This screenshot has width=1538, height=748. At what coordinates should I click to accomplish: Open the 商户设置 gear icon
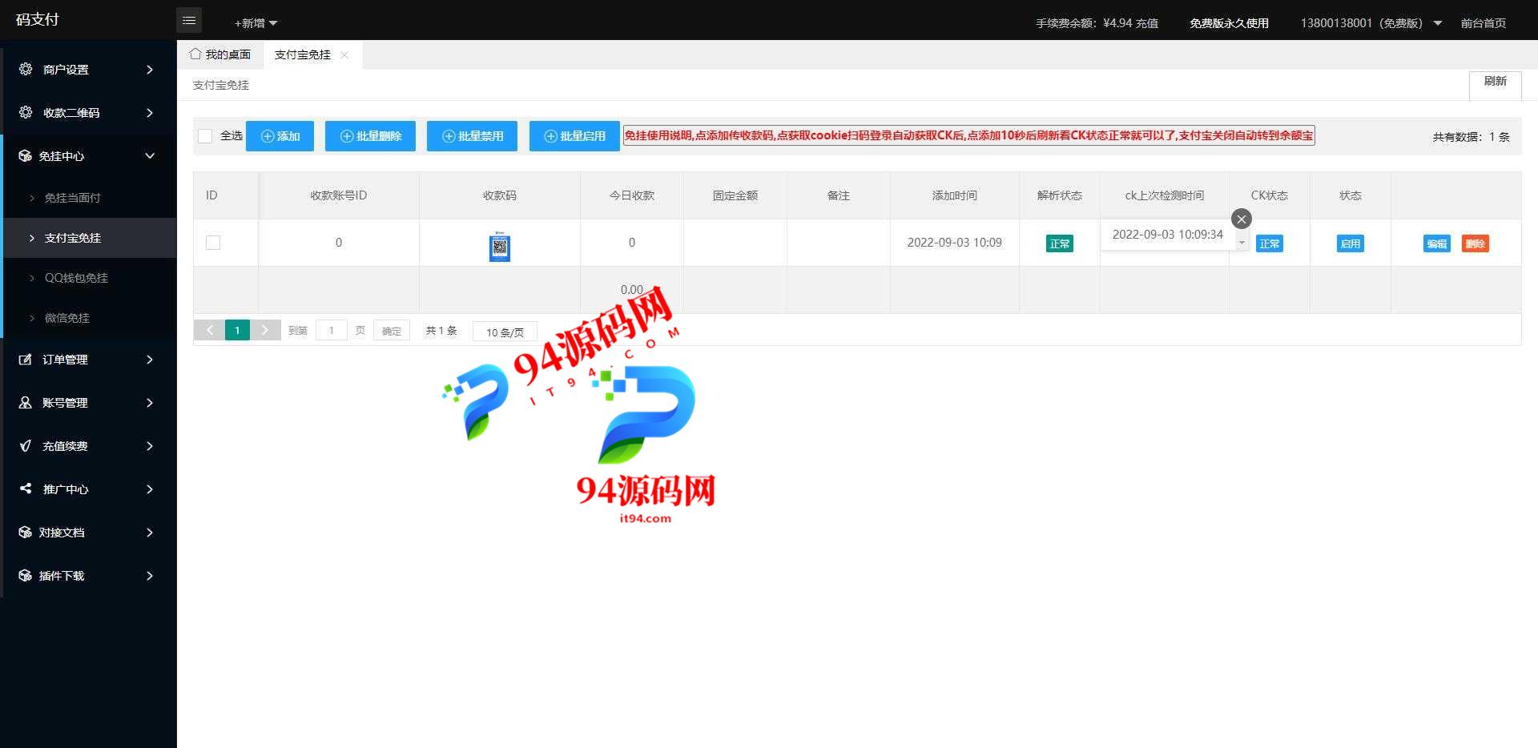(x=26, y=69)
